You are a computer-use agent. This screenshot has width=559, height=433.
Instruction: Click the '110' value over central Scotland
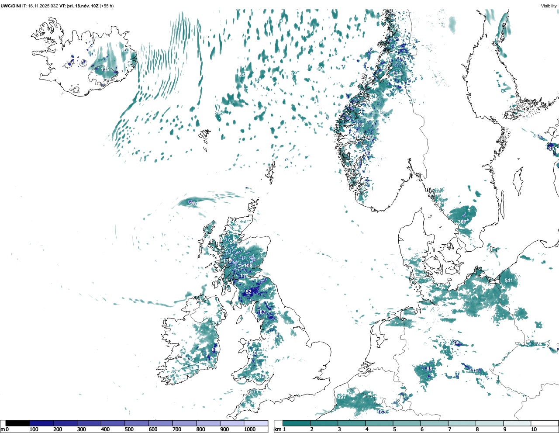(x=244, y=276)
